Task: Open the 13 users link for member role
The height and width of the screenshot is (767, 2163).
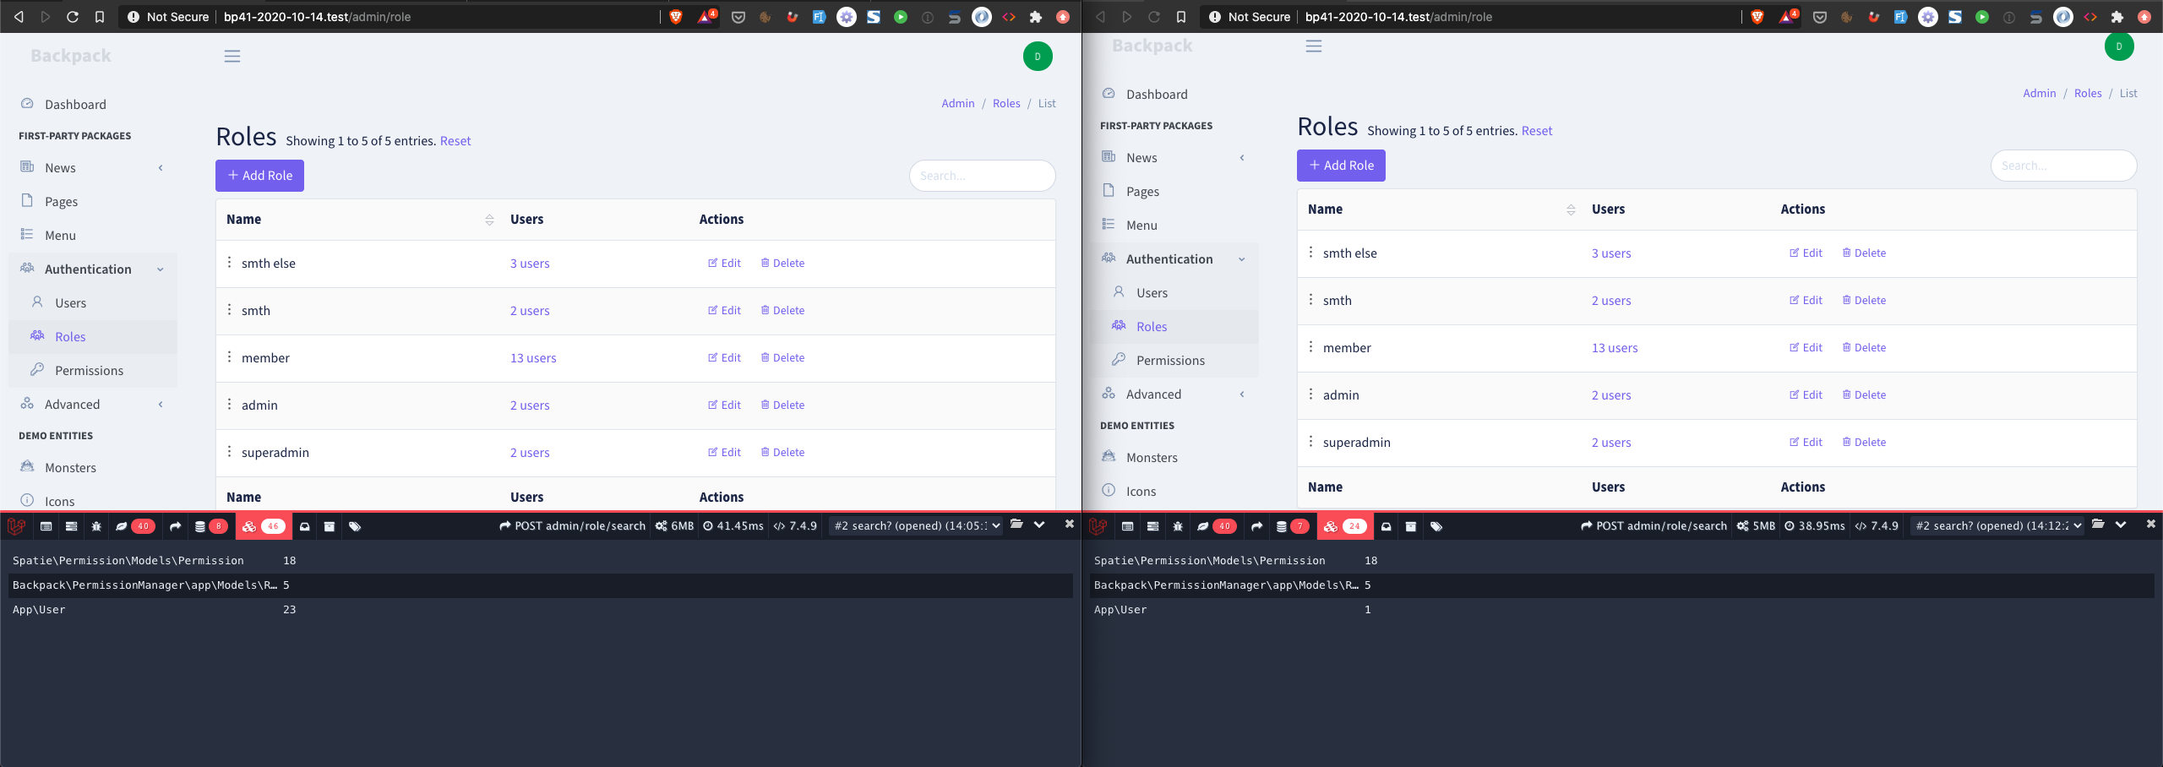Action: [532, 357]
